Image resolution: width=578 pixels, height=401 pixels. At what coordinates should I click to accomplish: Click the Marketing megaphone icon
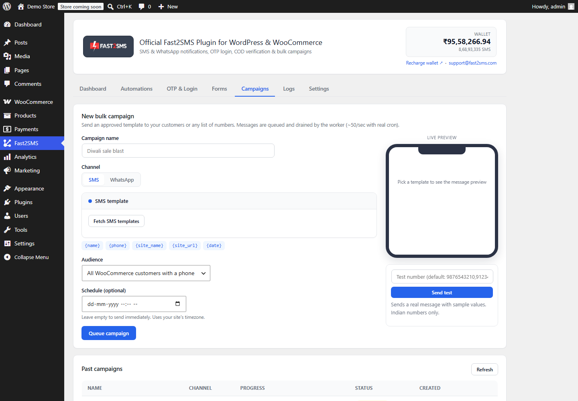pos(7,170)
